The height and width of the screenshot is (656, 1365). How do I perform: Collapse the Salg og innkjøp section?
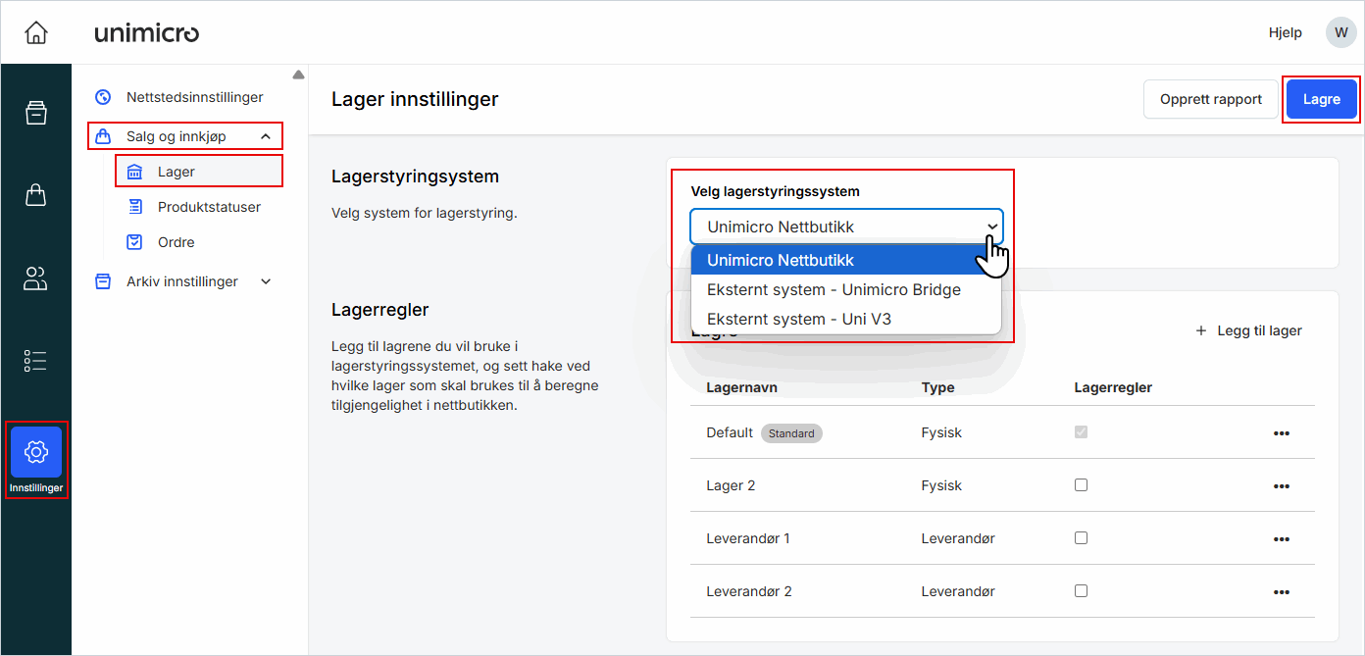pos(266,136)
